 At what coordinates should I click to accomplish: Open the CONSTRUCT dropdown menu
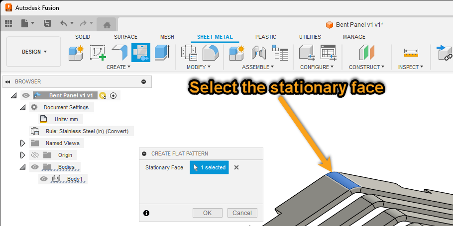pos(366,67)
